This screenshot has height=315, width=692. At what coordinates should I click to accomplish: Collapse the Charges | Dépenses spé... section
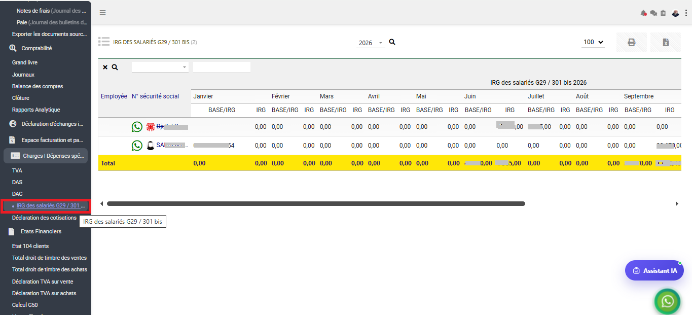(46, 156)
